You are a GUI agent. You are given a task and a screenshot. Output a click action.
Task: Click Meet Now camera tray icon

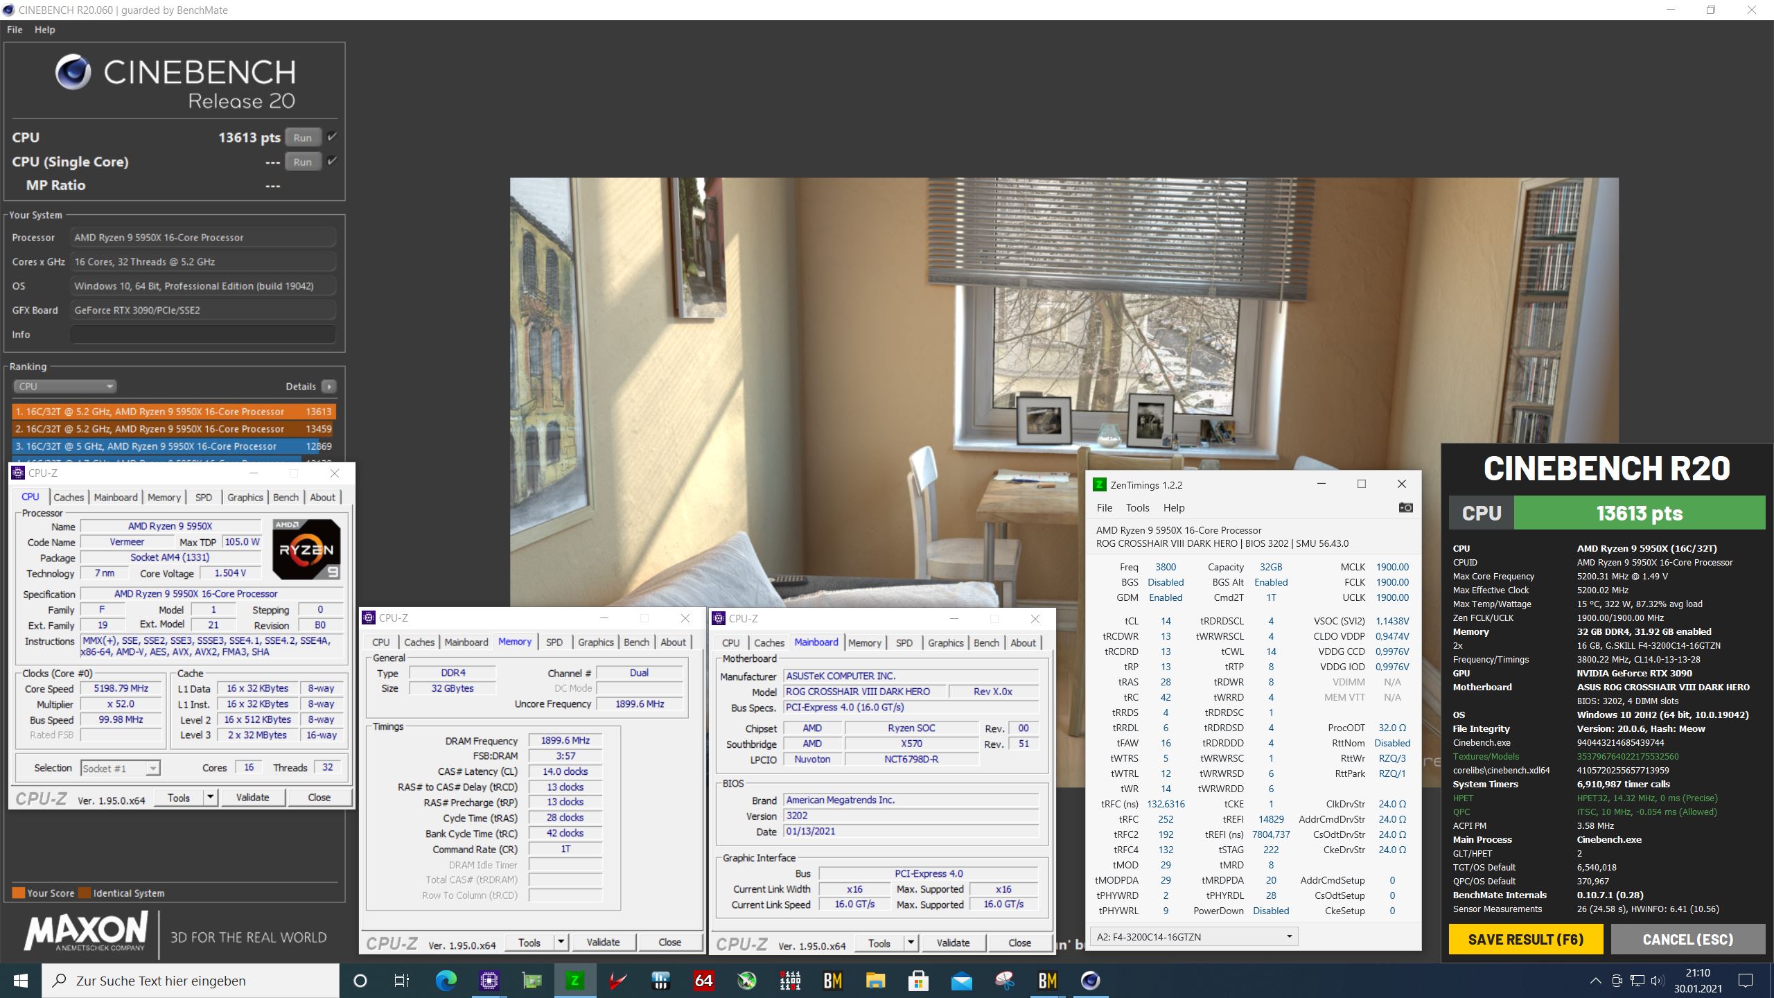1617,981
